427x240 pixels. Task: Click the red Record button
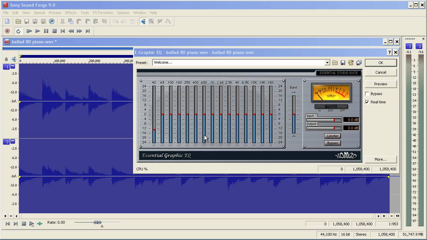click(7, 31)
